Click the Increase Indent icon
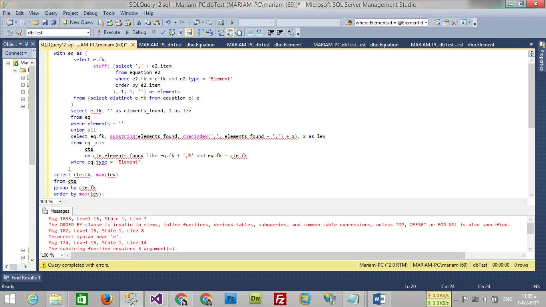The width and height of the screenshot is (546, 307). point(280,32)
